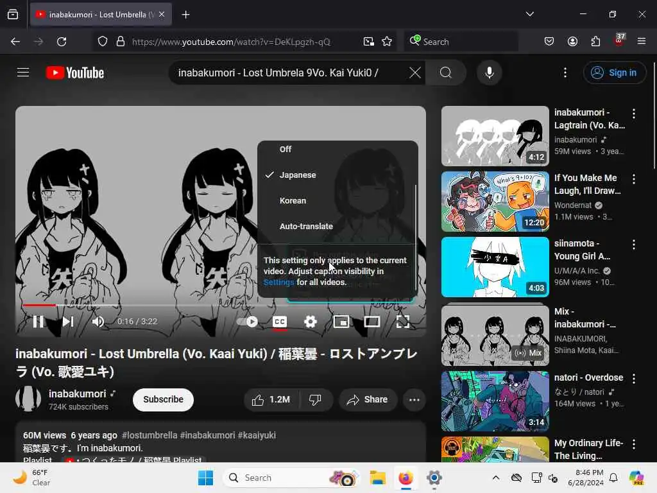Open the tracking protection shield icon
The image size is (657, 493).
[x=103, y=42]
